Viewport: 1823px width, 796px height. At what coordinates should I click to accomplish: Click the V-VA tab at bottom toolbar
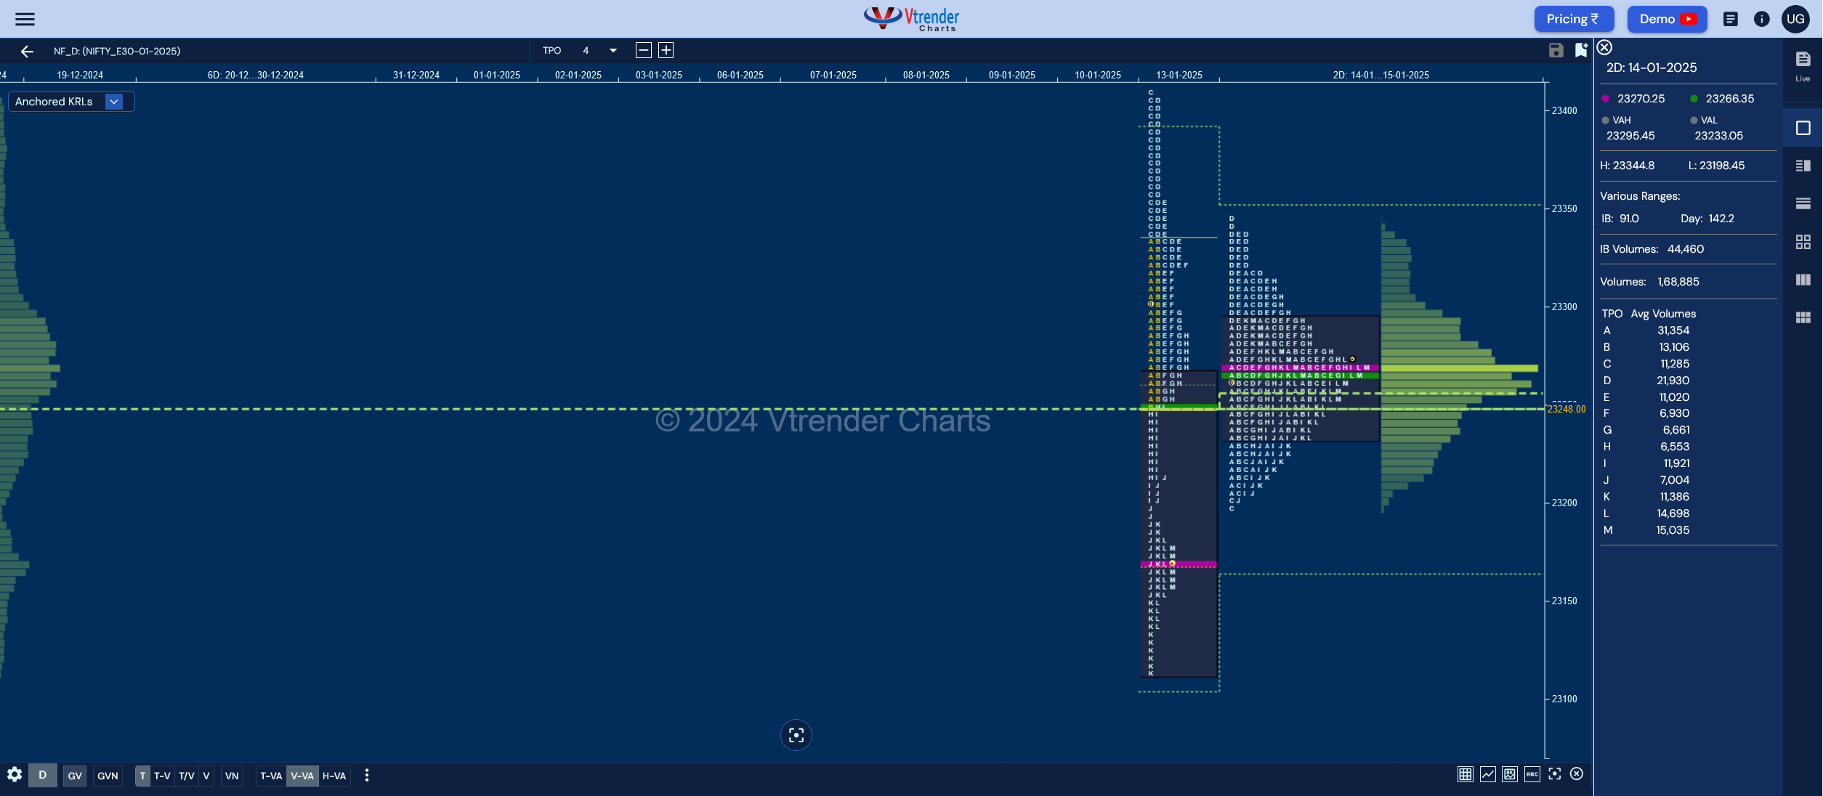(x=302, y=775)
